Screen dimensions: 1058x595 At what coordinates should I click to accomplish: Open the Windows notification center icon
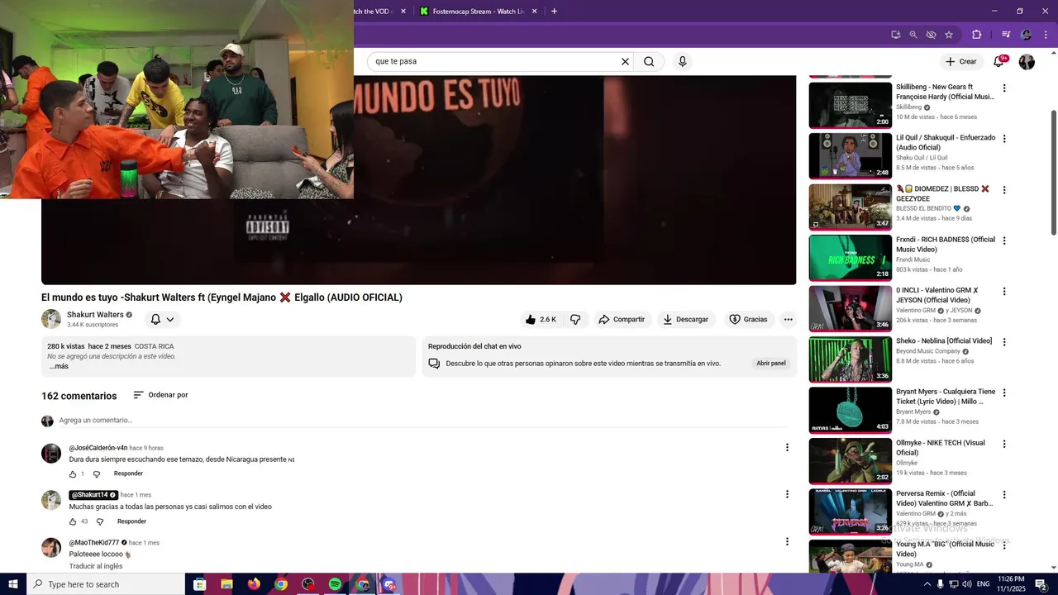click(x=1041, y=584)
